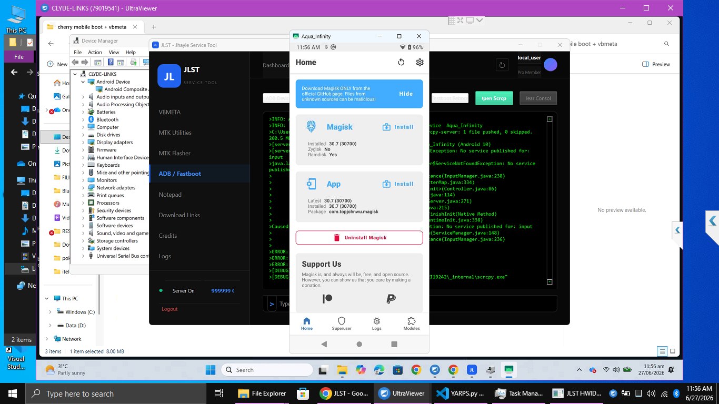Expand the Storage controllers node

click(83, 241)
